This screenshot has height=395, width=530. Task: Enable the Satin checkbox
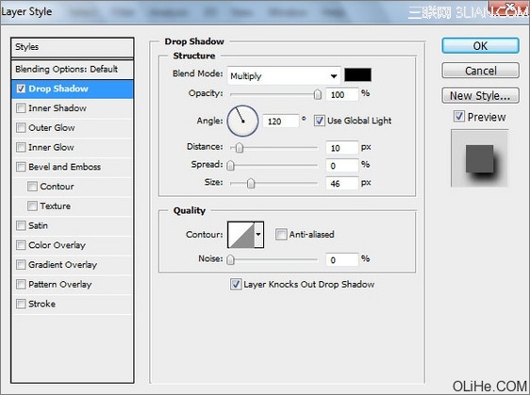(21, 225)
